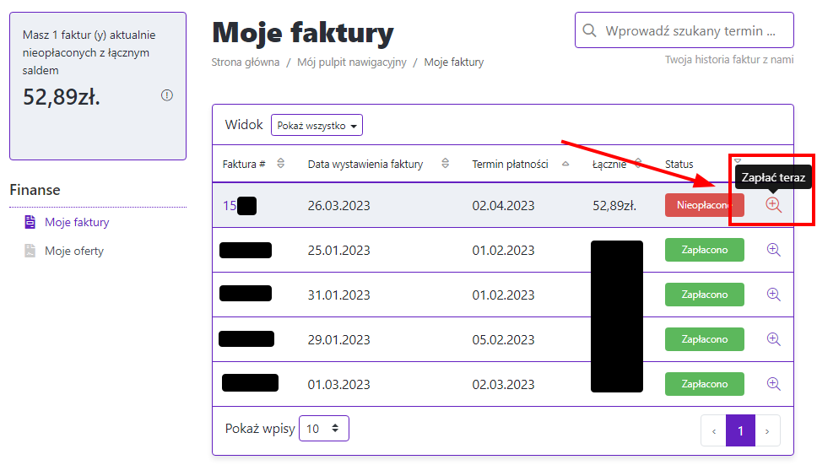The height and width of the screenshot is (476, 817).
Task: Click the info icon beside balance 52,89zł
Action: (167, 95)
